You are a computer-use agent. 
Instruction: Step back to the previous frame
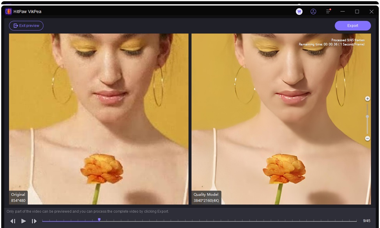pyautogui.click(x=13, y=221)
